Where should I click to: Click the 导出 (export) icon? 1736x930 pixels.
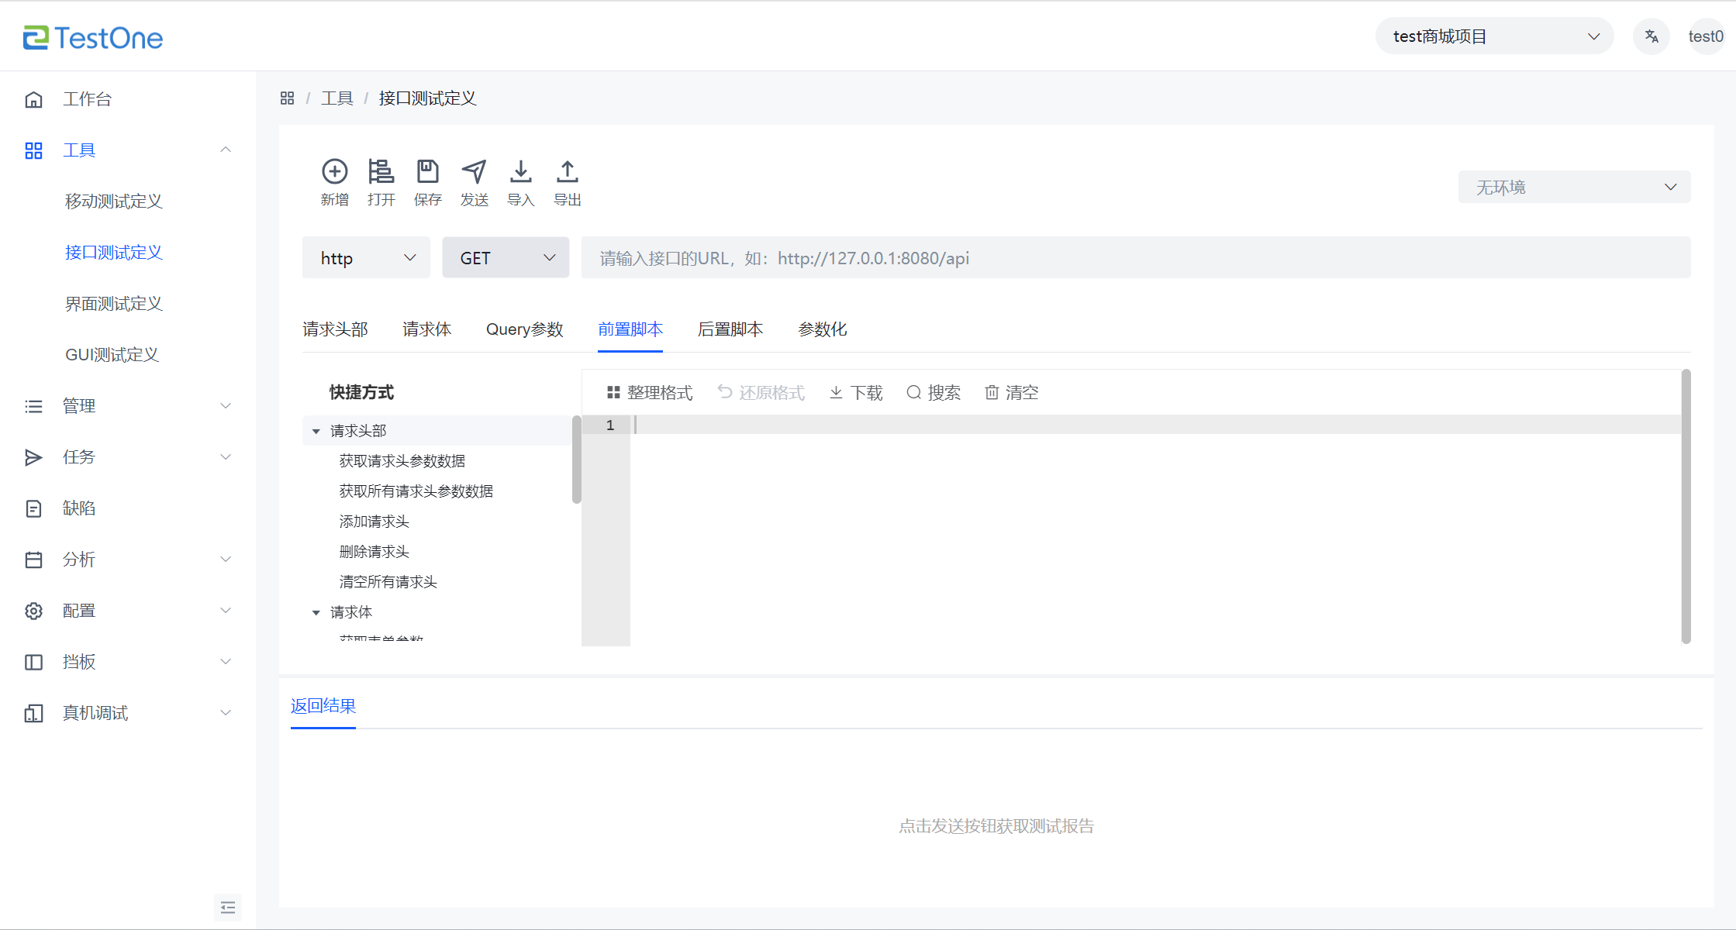(x=567, y=171)
